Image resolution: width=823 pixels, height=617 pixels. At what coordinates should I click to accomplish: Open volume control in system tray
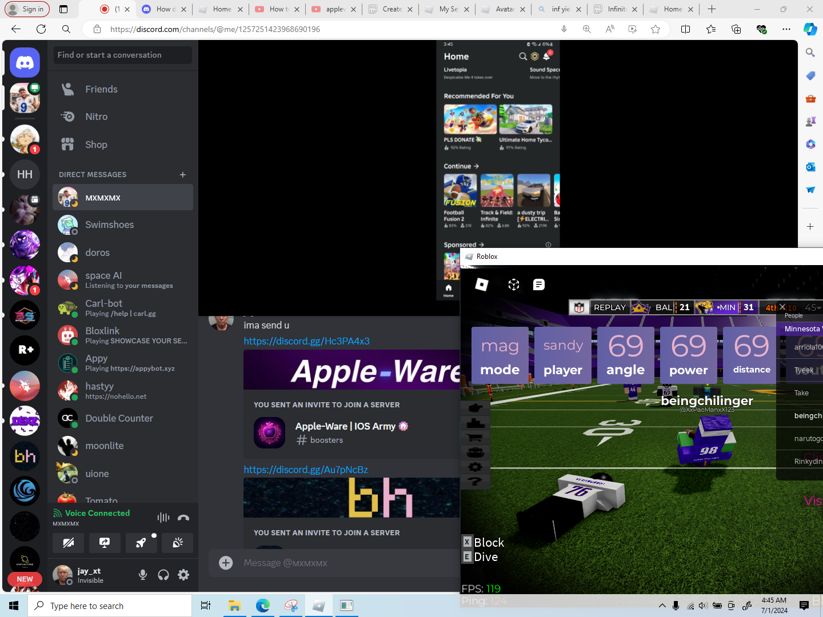pyautogui.click(x=703, y=606)
